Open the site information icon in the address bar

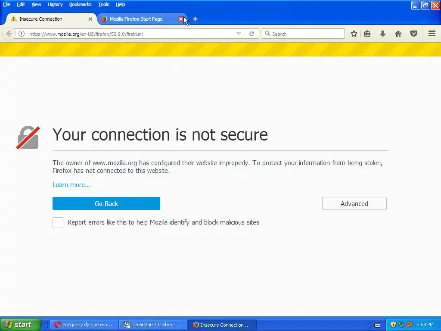point(22,34)
